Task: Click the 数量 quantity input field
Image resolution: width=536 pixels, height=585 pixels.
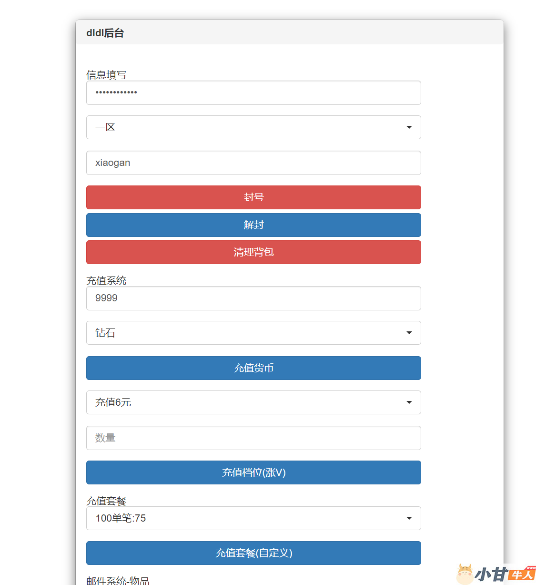Action: click(x=253, y=438)
